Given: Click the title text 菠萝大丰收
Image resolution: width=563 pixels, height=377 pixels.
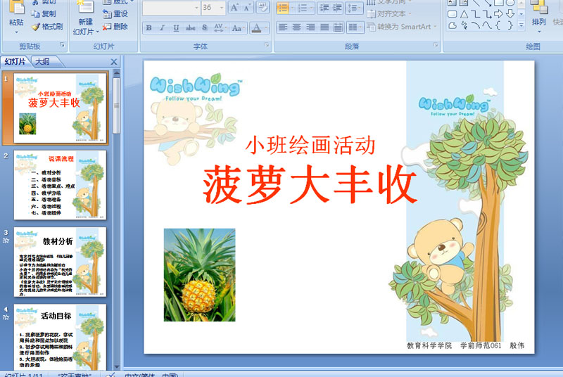Looking at the screenshot, I should 310,185.
